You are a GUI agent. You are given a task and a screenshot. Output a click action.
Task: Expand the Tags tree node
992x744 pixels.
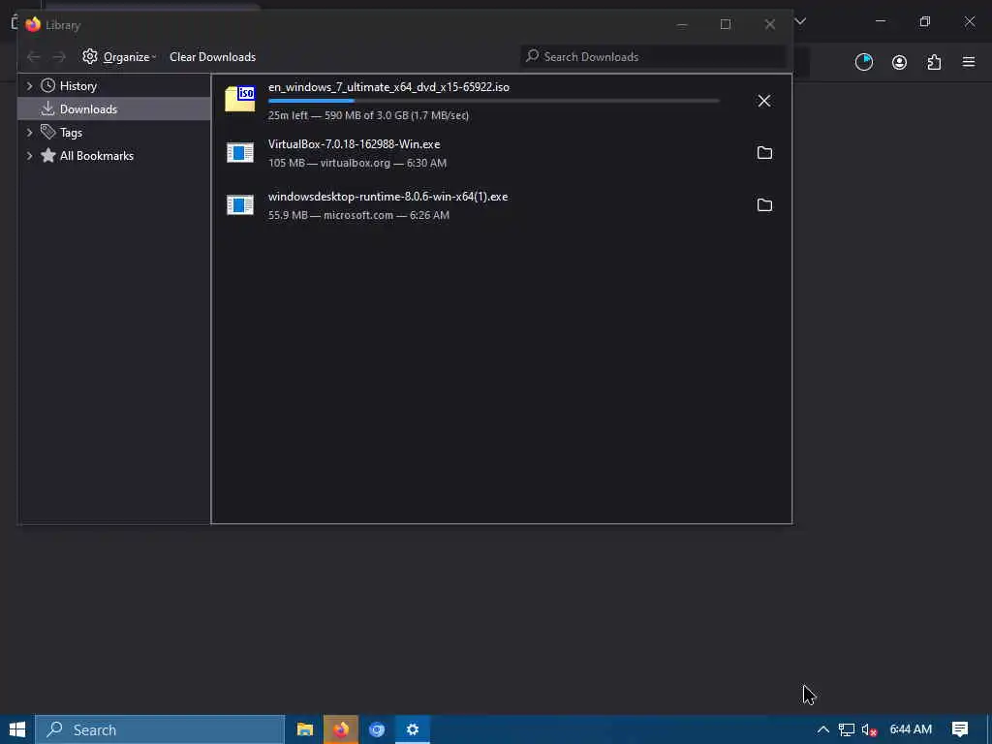[29, 132]
